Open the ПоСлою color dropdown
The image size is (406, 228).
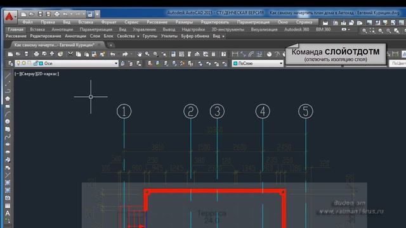tap(281, 63)
